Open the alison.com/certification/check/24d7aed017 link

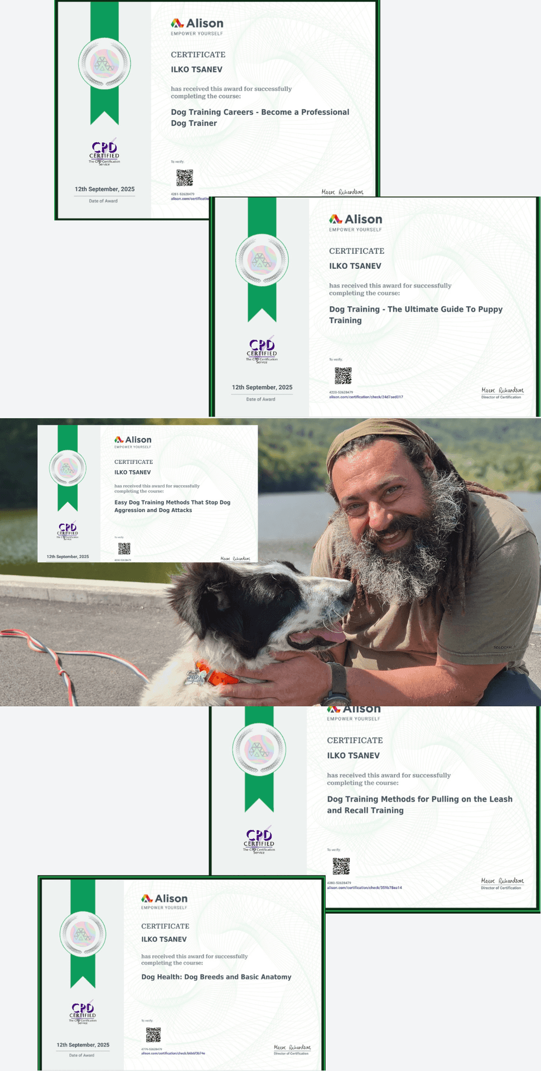[366, 397]
